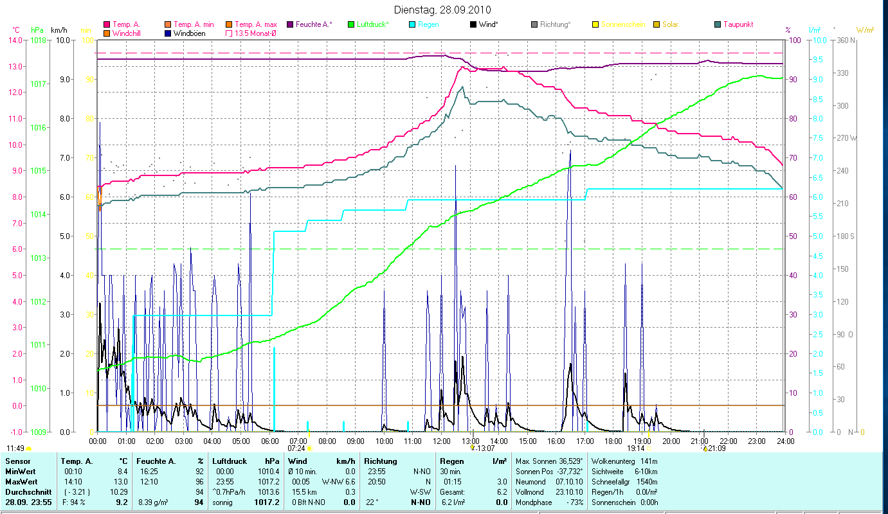Click the 'Max. Sonnen 36,529°' entry
Image resolution: width=888 pixels, height=514 pixels.
coord(549,461)
